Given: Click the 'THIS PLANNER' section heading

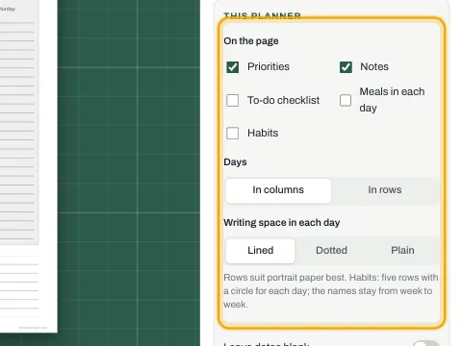Looking at the screenshot, I should [262, 15].
